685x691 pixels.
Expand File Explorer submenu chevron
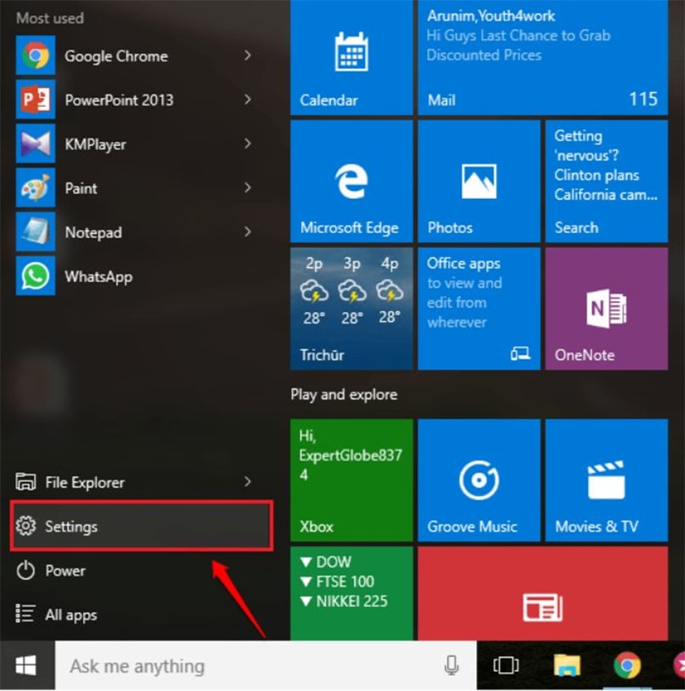pyautogui.click(x=247, y=482)
